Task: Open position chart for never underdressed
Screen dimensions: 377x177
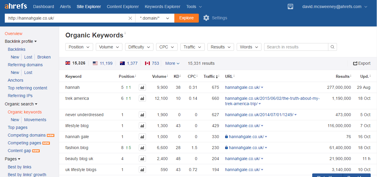Action: (142, 115)
